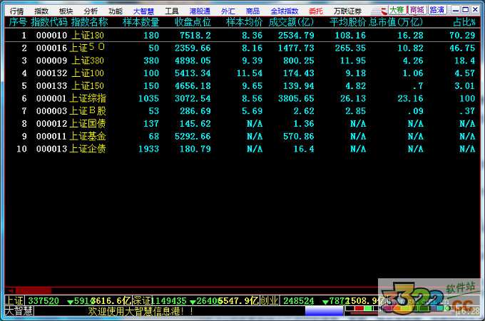
Task: Select the 上证基金 index name
Action: [x=88, y=136]
